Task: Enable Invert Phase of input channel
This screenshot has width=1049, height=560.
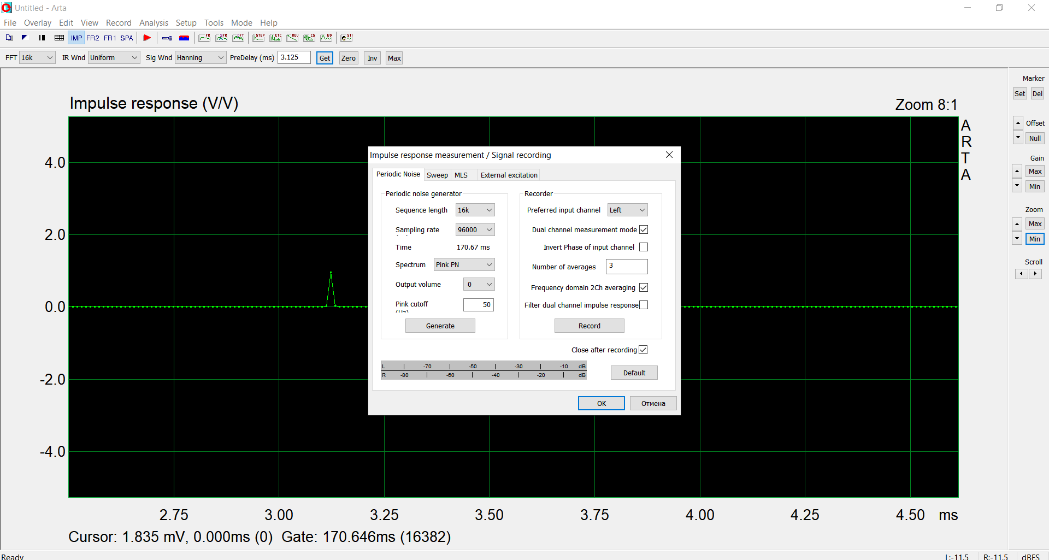Action: 644,247
